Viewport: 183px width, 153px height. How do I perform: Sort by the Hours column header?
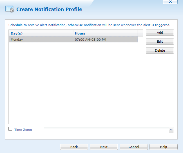pyautogui.click(x=105, y=33)
